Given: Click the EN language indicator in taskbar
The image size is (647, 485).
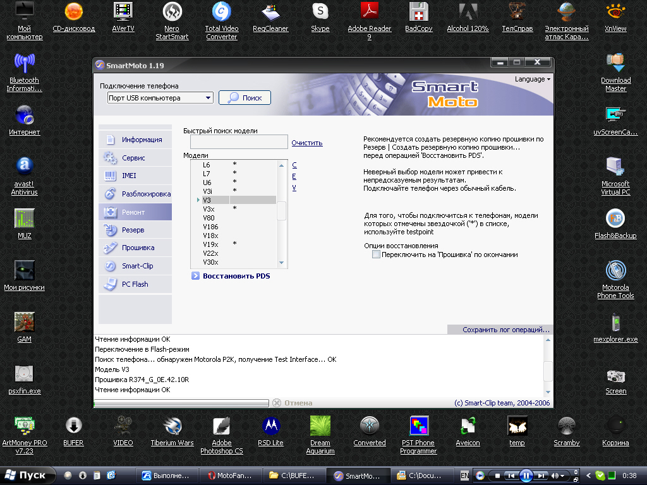Looking at the screenshot, I should [464, 476].
